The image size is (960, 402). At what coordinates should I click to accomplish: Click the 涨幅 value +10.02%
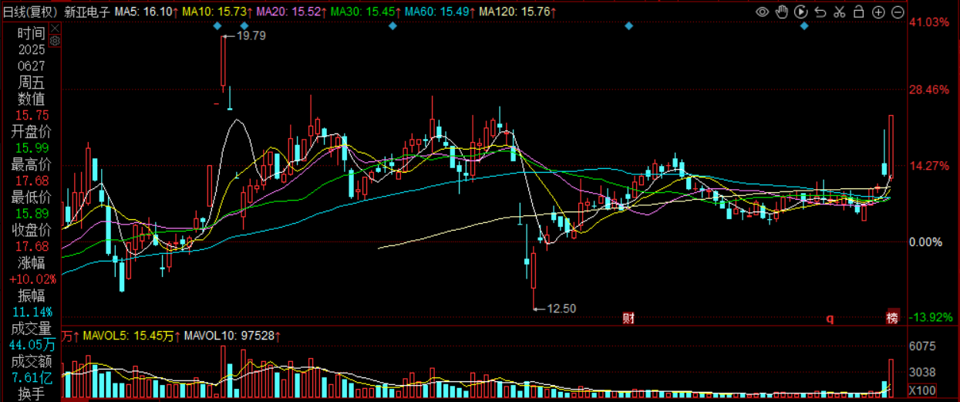(x=31, y=279)
